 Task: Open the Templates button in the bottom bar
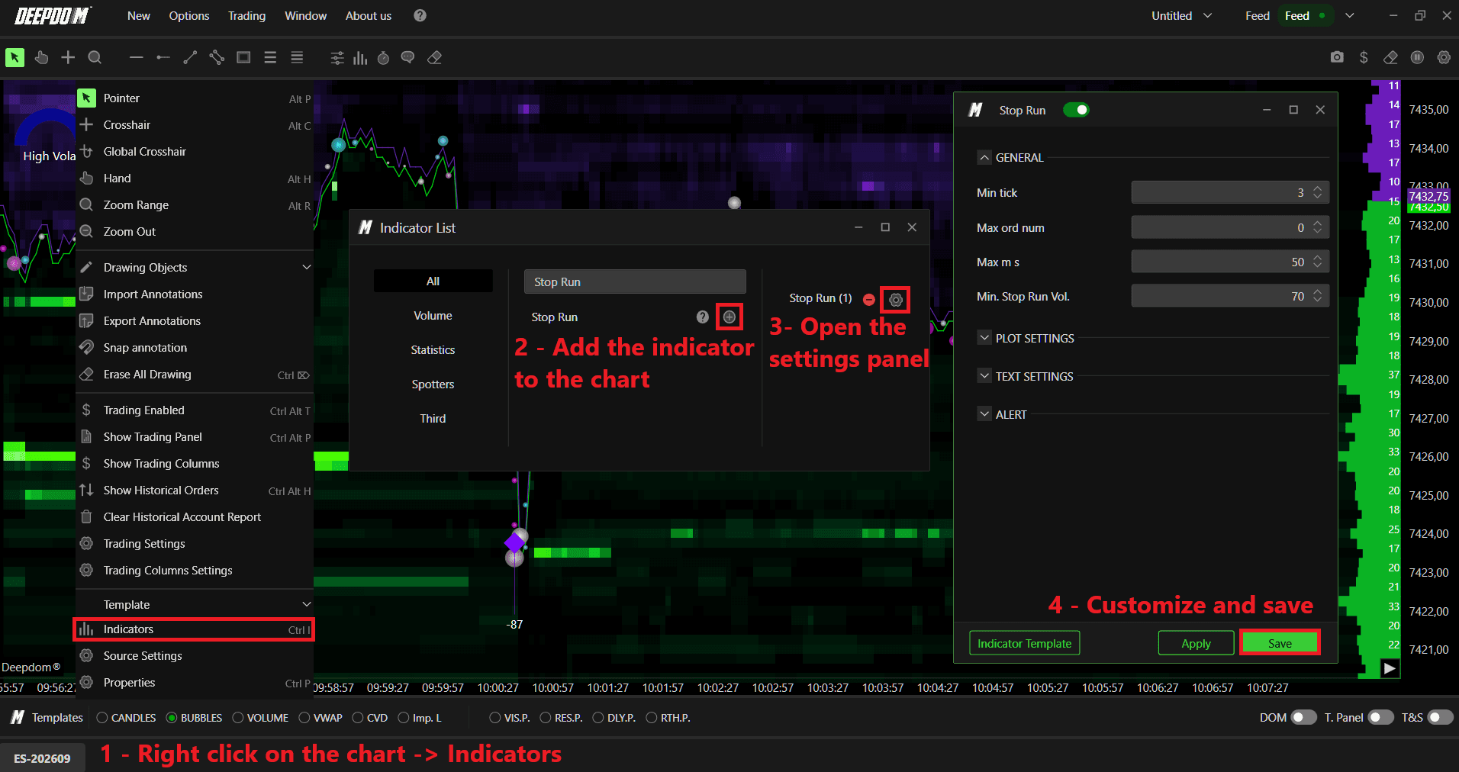point(47,718)
